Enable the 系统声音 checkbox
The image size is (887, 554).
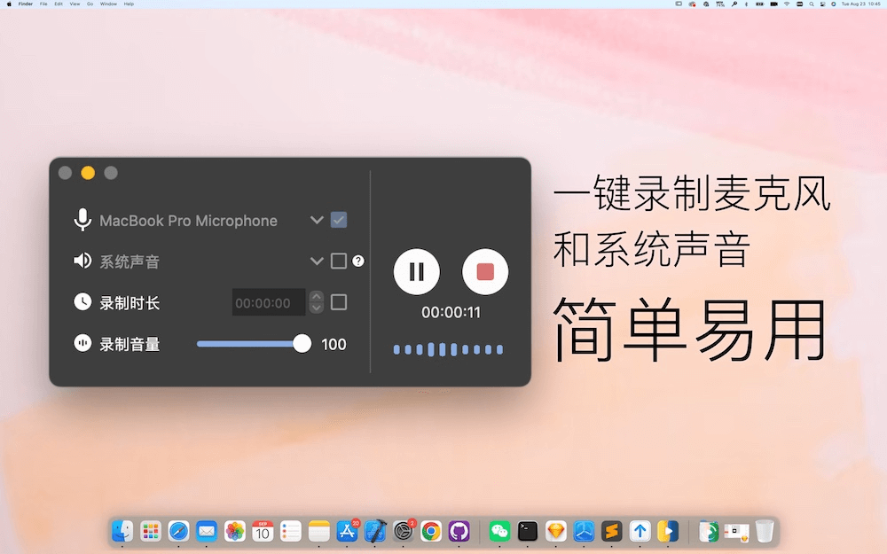pyautogui.click(x=338, y=261)
